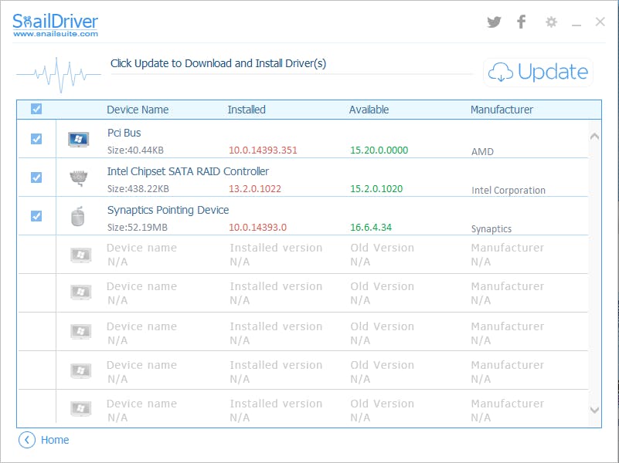Click installed version 10.0.14393.351
The height and width of the screenshot is (463, 619).
(263, 150)
